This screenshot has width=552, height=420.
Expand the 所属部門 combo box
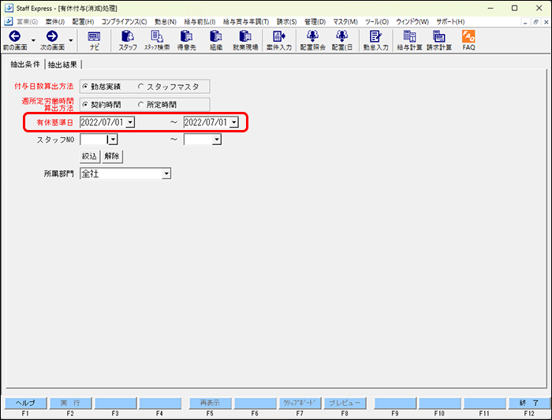(x=166, y=173)
